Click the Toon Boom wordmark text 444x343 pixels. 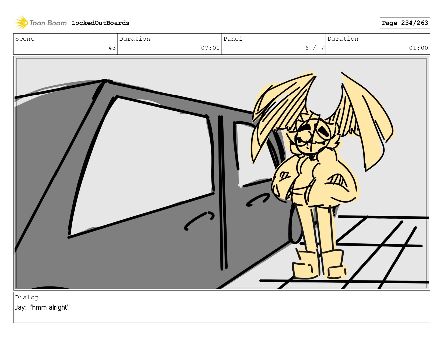48,23
